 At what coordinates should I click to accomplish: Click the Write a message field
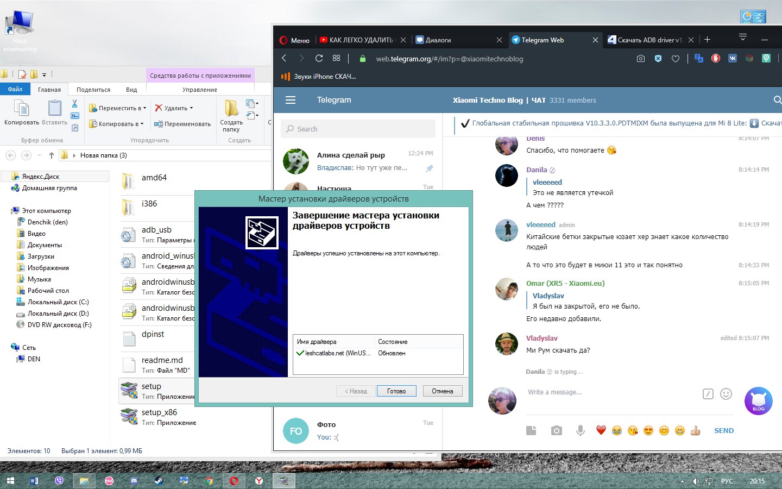(x=611, y=392)
